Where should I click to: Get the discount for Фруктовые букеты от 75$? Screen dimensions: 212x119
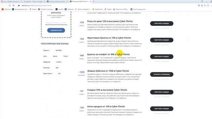162,40
